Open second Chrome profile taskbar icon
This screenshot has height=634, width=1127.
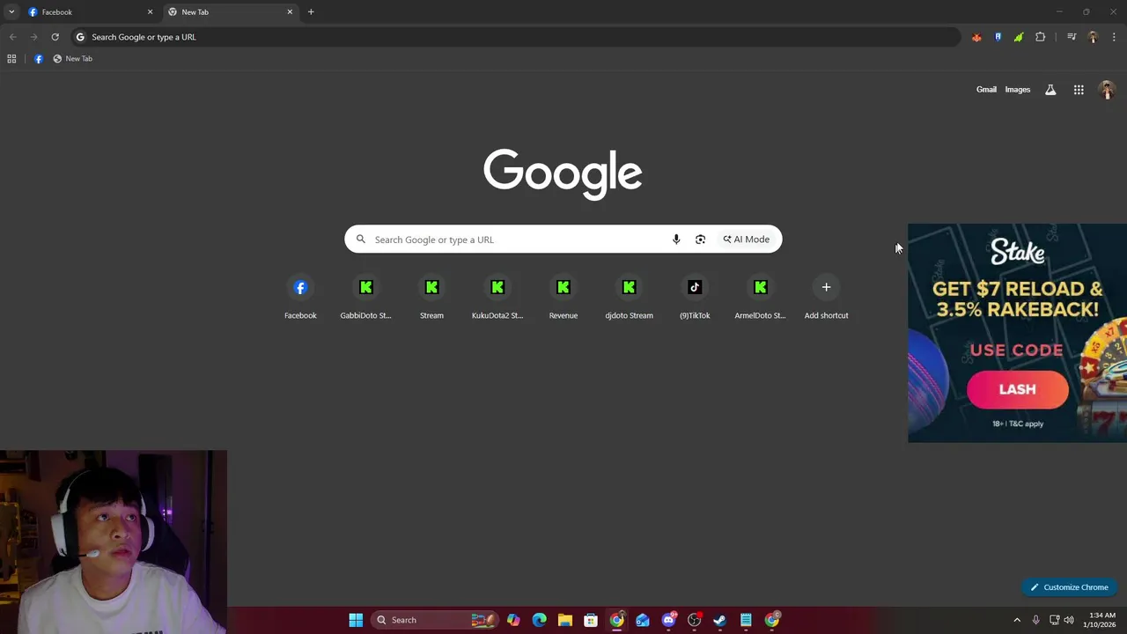tap(772, 620)
